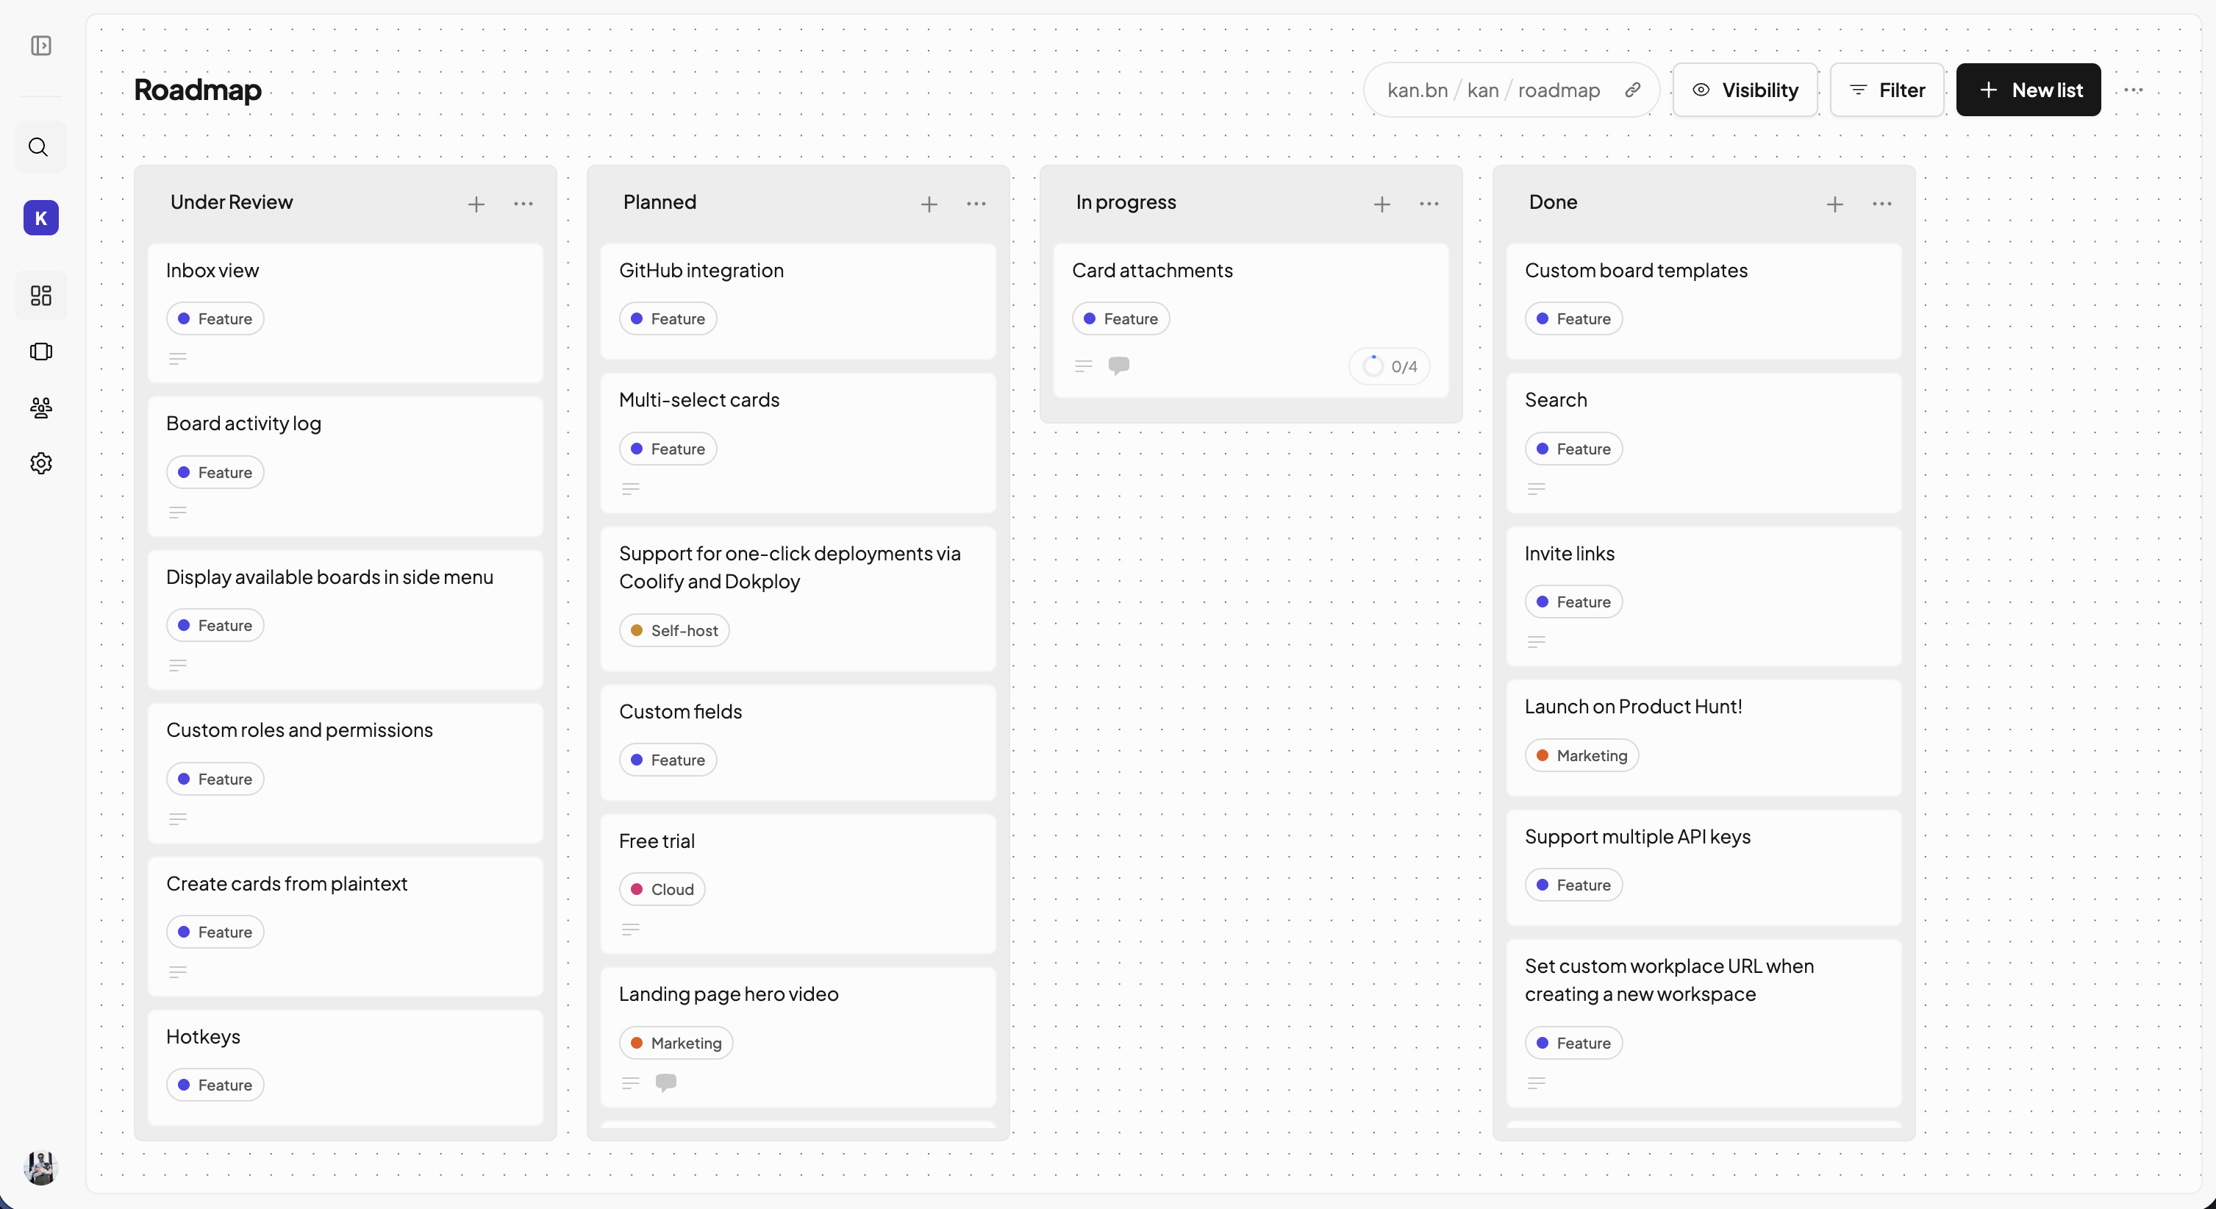Click the 0/4 checklist progress on Card attachments
The height and width of the screenshot is (1209, 2216).
(1388, 365)
